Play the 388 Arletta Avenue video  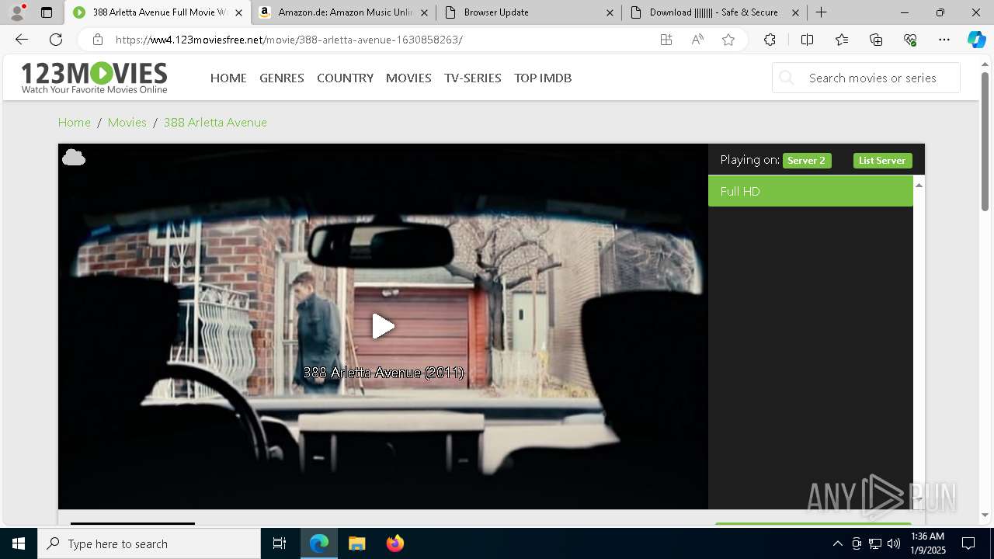click(383, 326)
